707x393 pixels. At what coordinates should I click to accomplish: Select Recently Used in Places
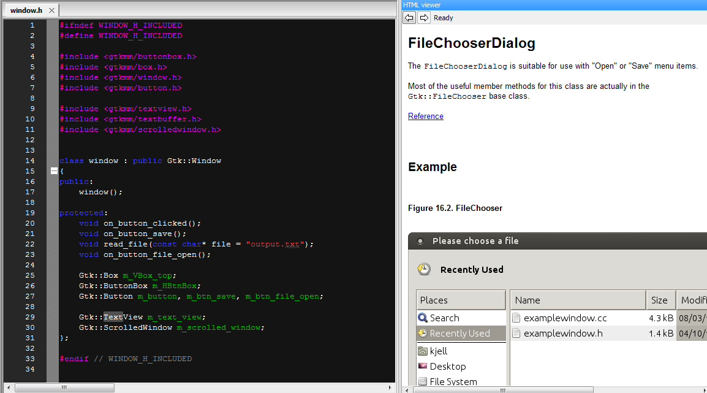(x=461, y=333)
